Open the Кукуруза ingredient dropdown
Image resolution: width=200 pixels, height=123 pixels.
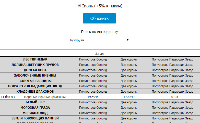(x=99, y=40)
